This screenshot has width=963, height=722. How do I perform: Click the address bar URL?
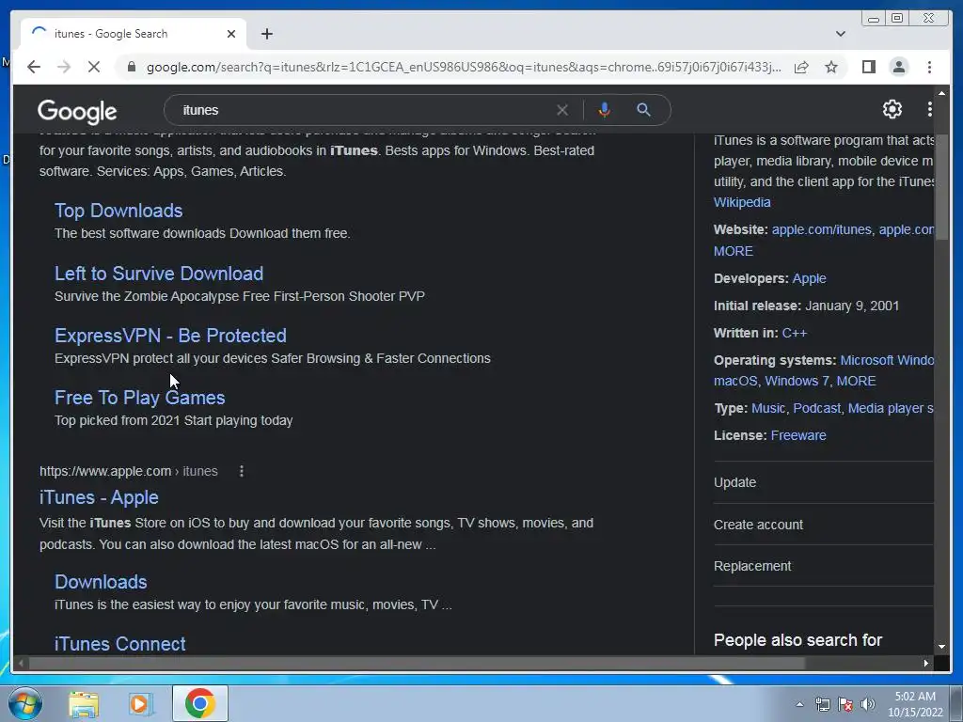464,67
